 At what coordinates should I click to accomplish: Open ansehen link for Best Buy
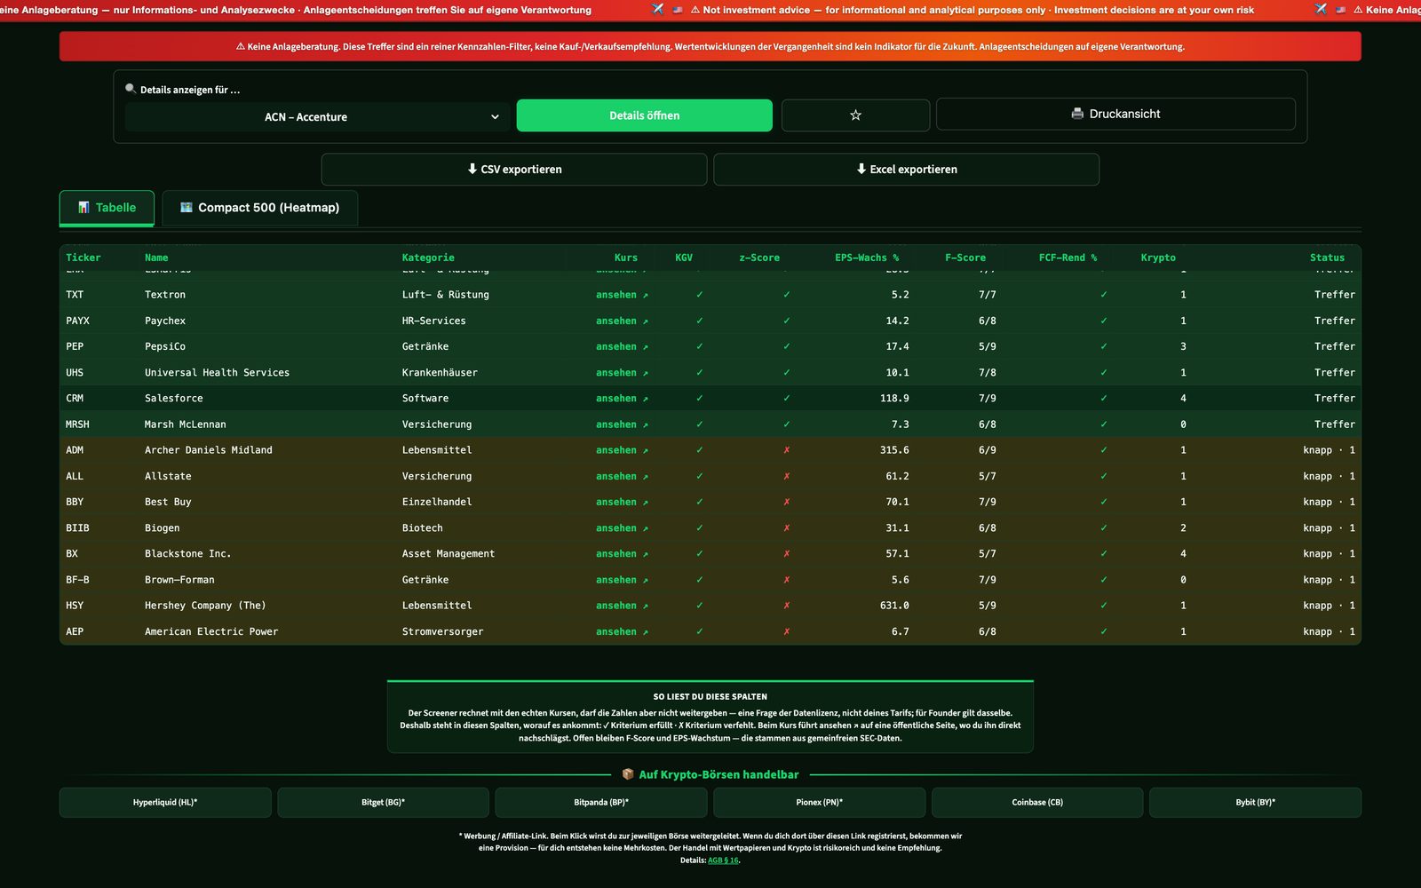point(622,502)
